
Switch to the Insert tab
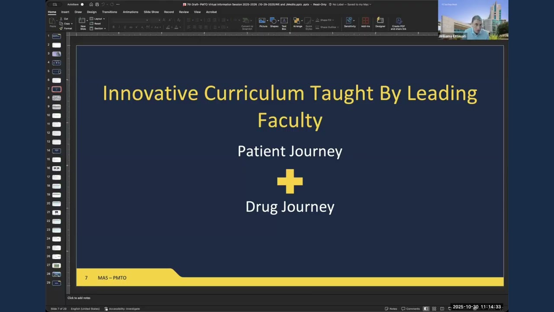pyautogui.click(x=65, y=12)
